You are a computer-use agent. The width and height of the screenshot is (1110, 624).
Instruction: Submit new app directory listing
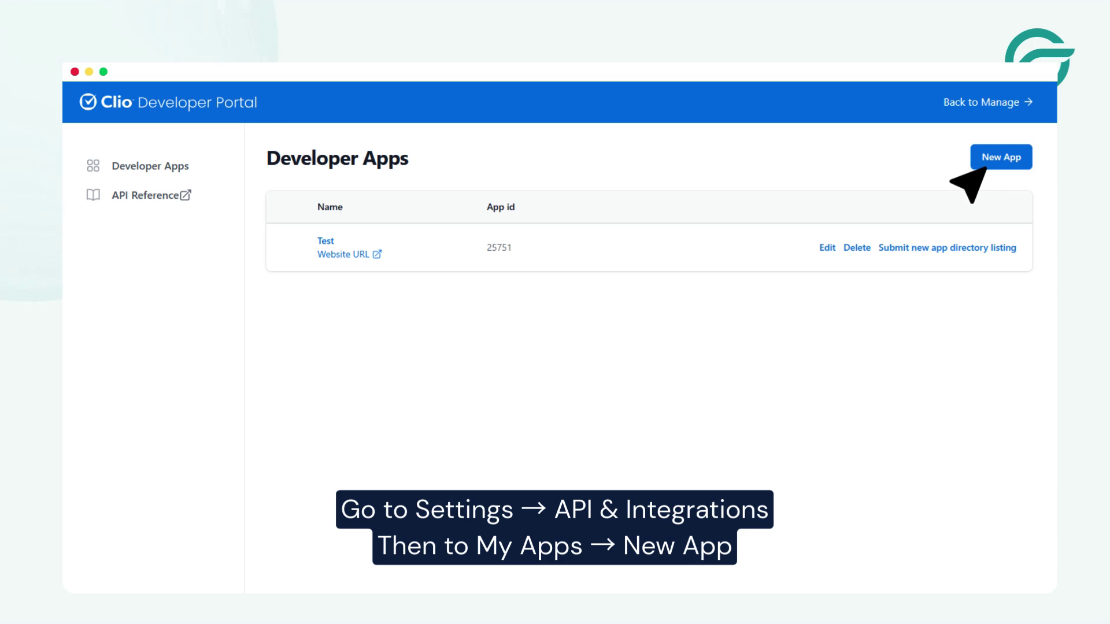tap(948, 247)
